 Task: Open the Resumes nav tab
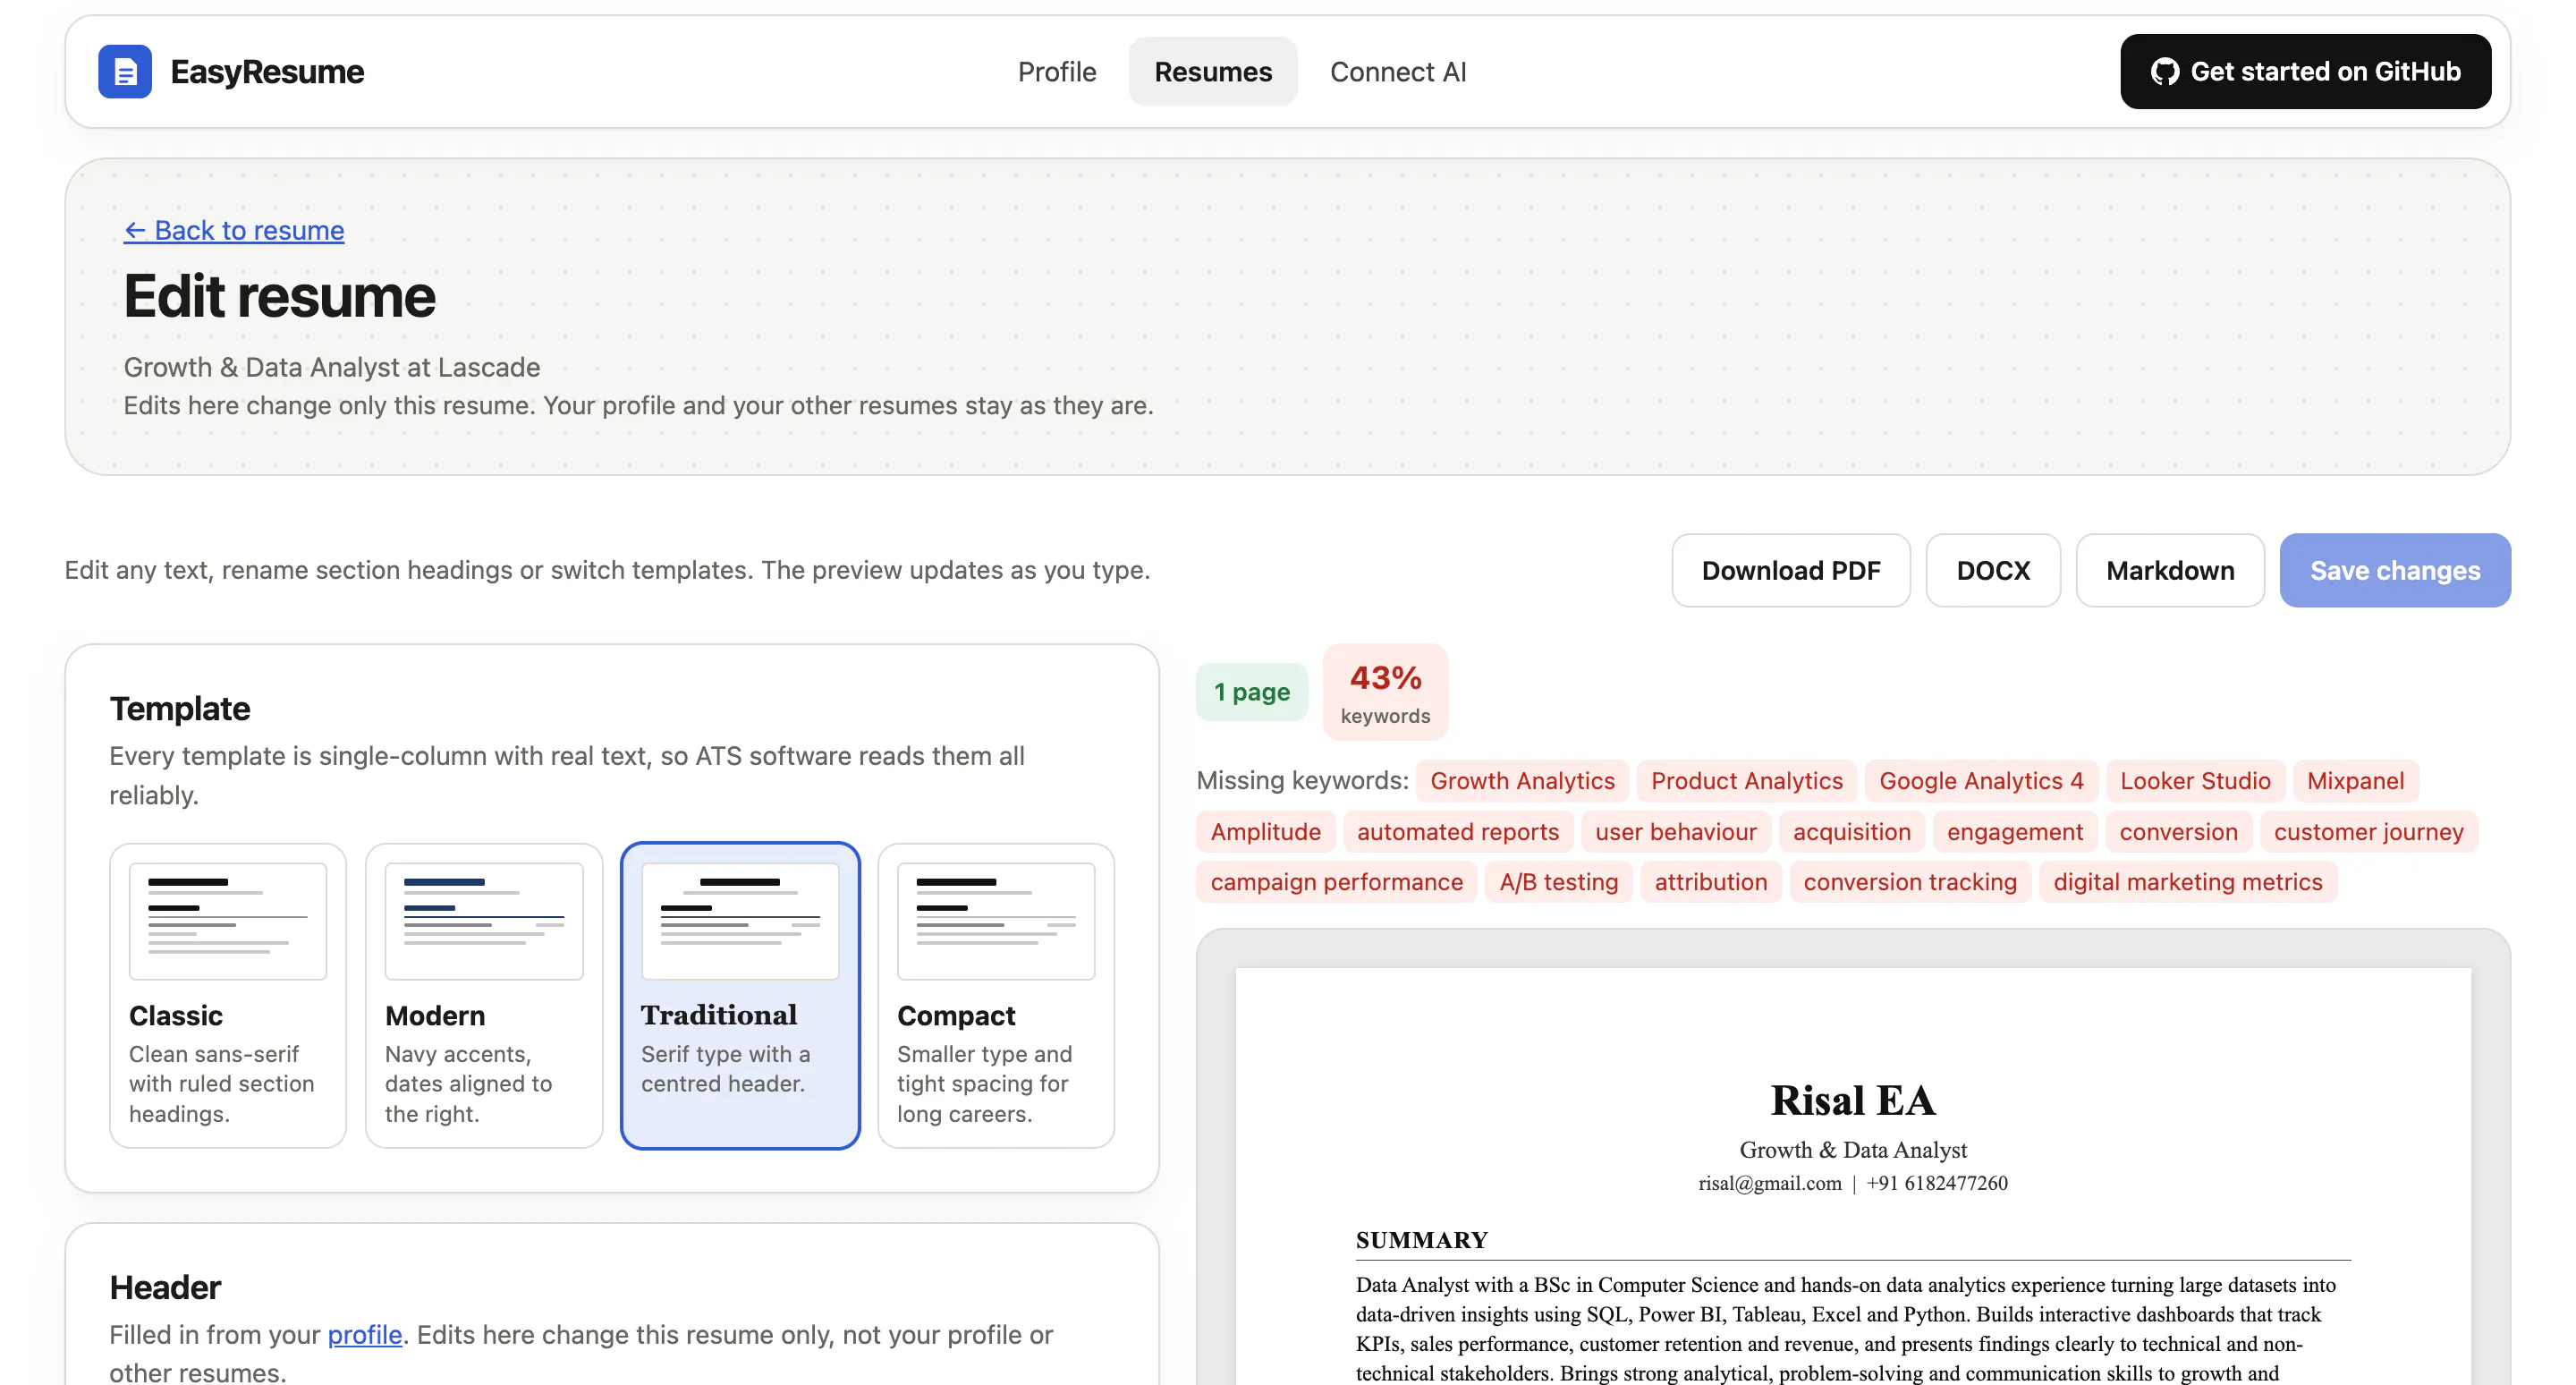1213,71
